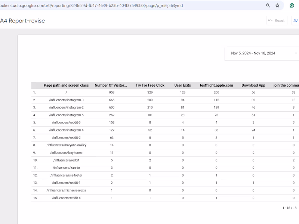Bookmark this page with the star icon
299x224 pixels.
tap(277, 6)
